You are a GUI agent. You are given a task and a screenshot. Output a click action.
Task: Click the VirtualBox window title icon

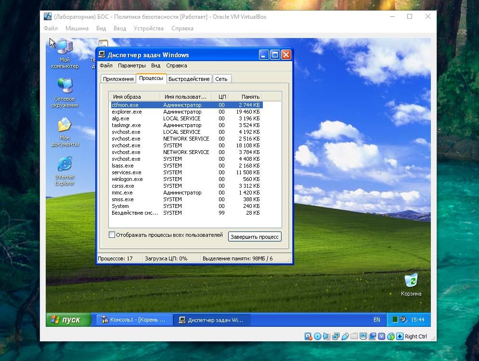tap(48, 16)
